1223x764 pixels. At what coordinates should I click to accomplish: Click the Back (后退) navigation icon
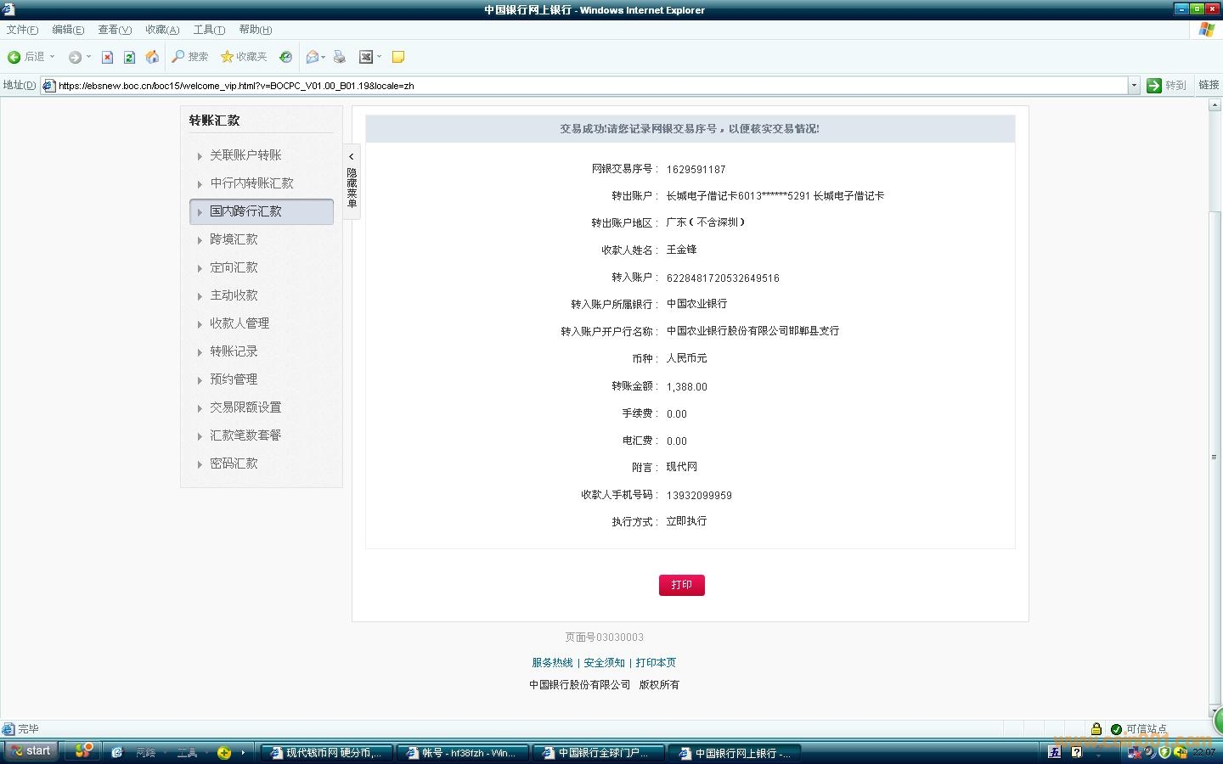(x=14, y=57)
